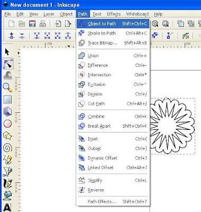201x212 pixels.
Task: Choose Inset from Path menu
Action: pyautogui.click(x=113, y=139)
